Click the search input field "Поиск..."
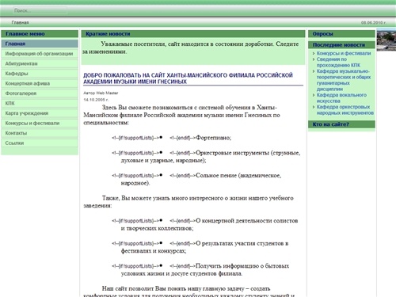 [x=40, y=10]
